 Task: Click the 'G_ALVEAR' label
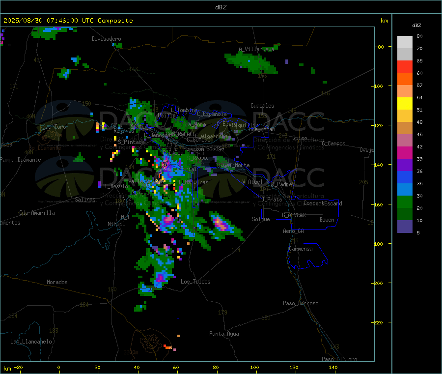click(x=294, y=215)
